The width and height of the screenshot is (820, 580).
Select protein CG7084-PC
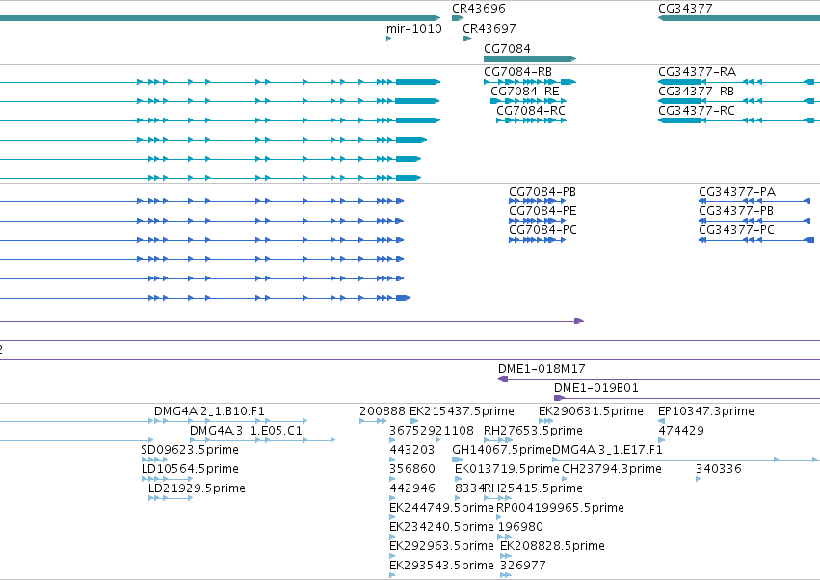click(542, 230)
